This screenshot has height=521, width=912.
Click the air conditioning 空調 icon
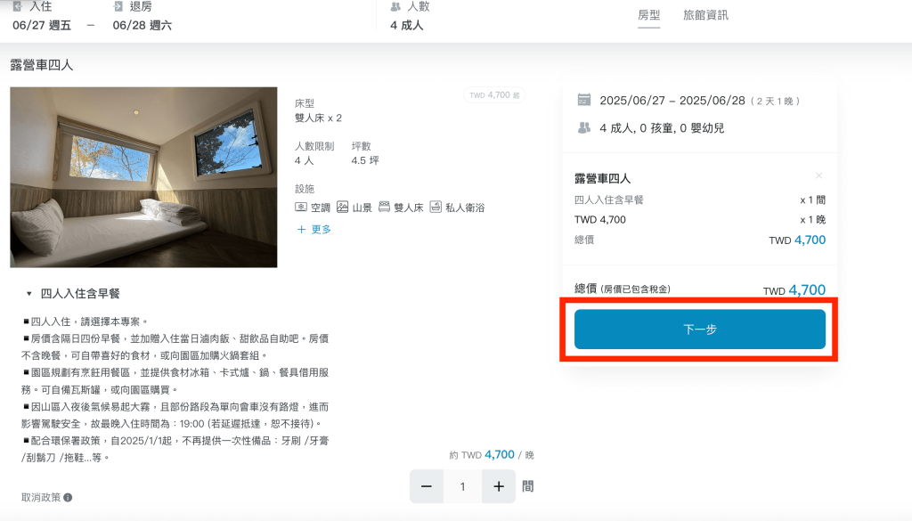[x=301, y=208]
